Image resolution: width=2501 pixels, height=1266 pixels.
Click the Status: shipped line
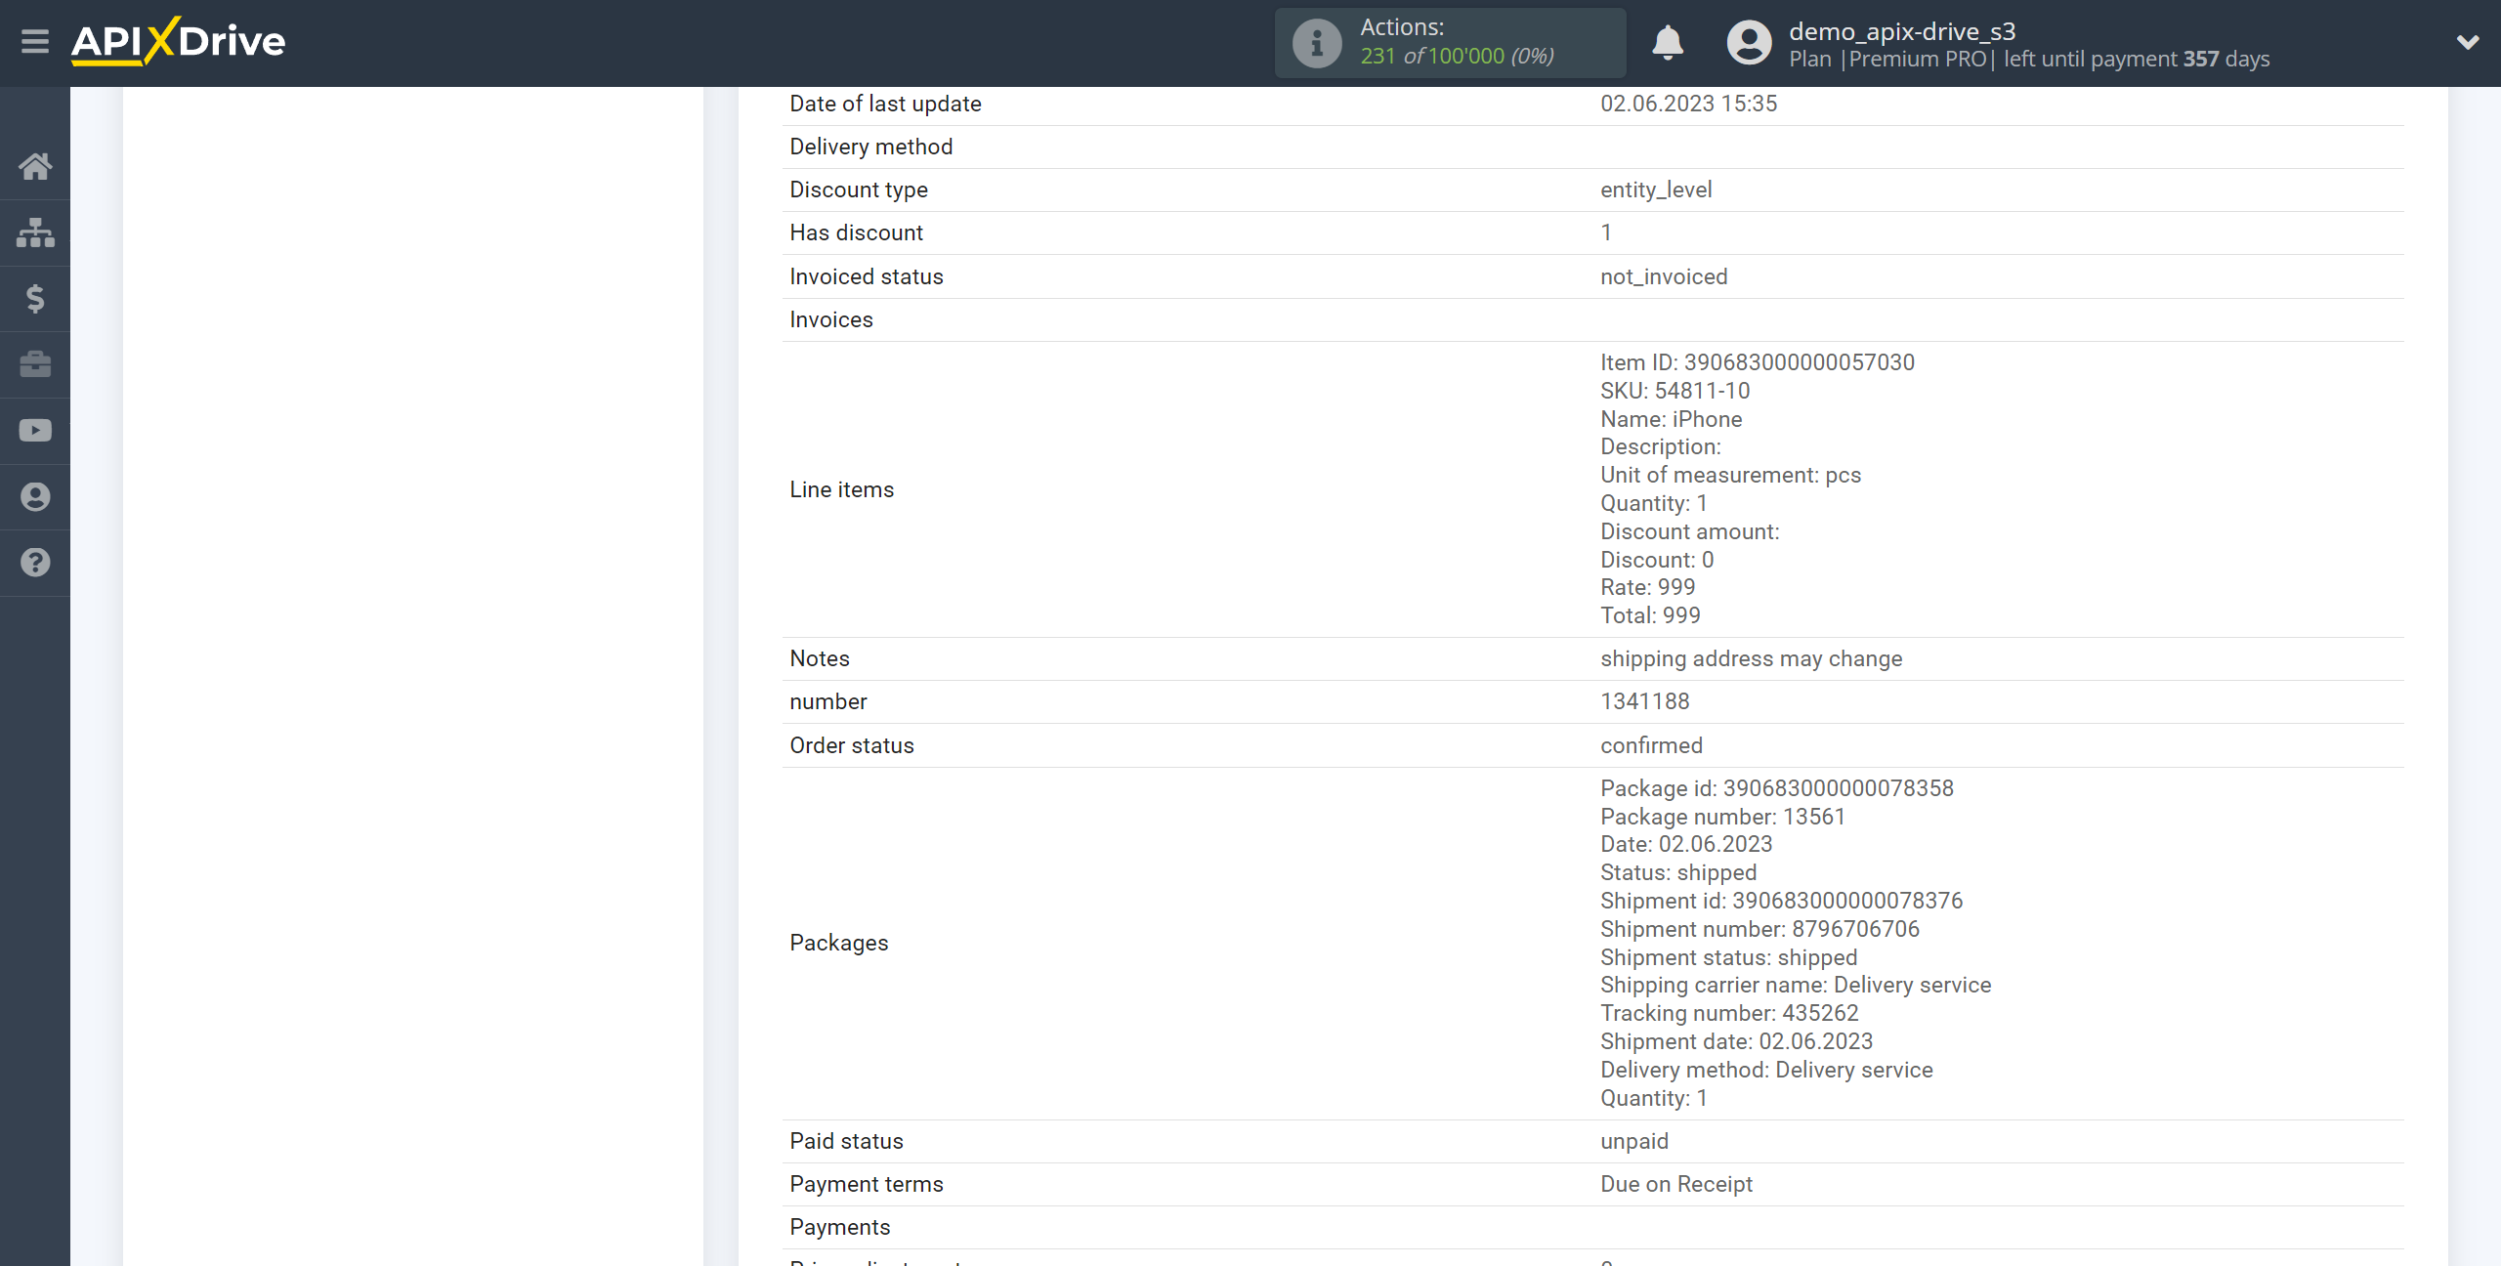coord(1678,873)
